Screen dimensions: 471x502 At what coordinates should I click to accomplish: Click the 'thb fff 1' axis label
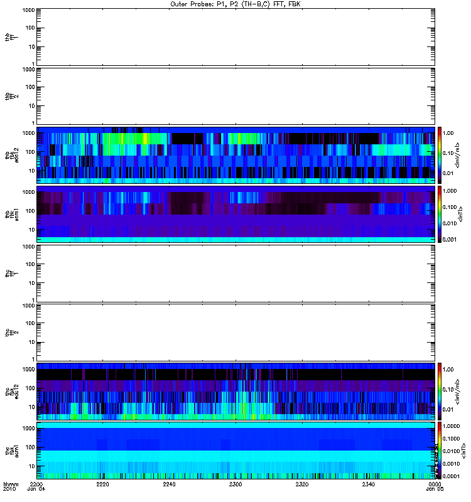coord(12,37)
